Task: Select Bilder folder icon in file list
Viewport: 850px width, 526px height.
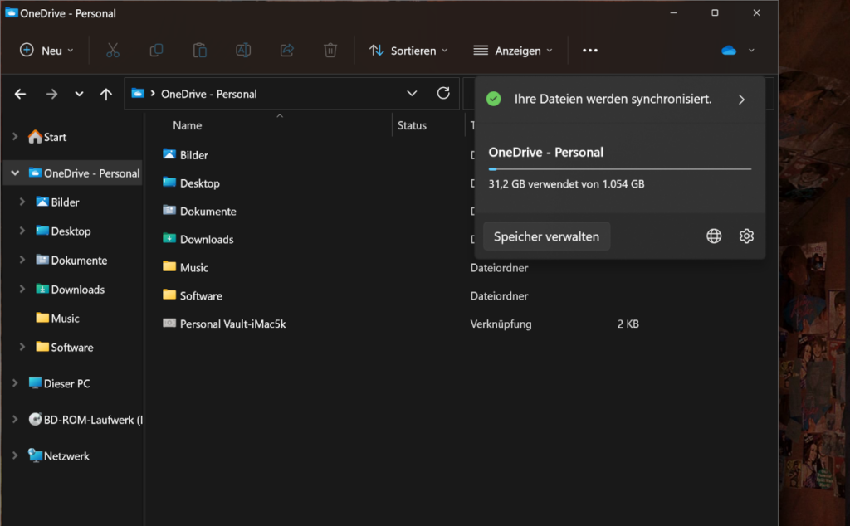Action: coord(169,154)
